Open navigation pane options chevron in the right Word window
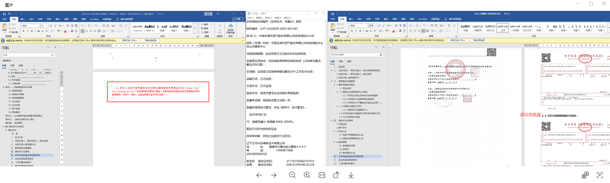610x183 pixels. coord(377,47)
